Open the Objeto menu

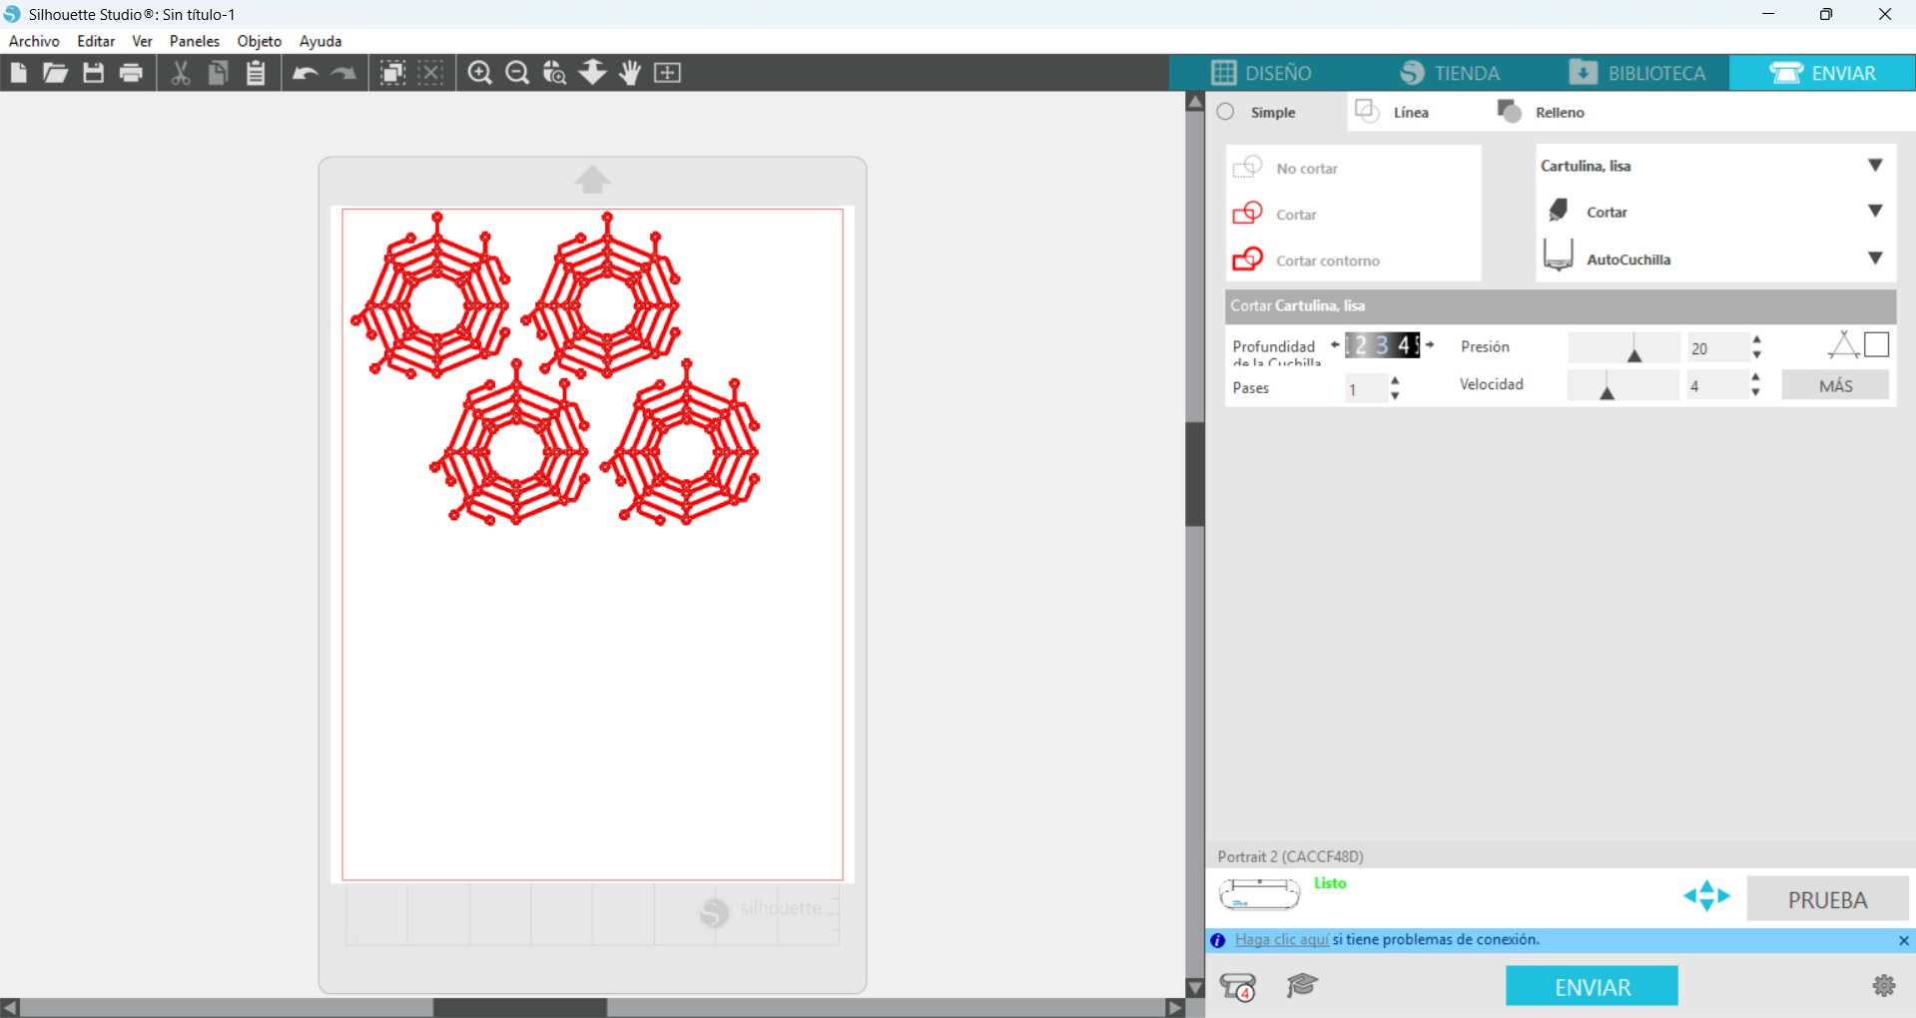click(259, 41)
